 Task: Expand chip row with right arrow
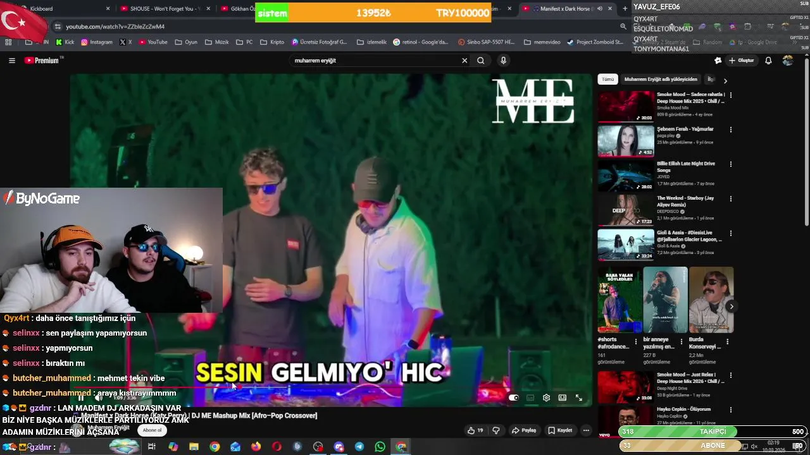tap(725, 80)
